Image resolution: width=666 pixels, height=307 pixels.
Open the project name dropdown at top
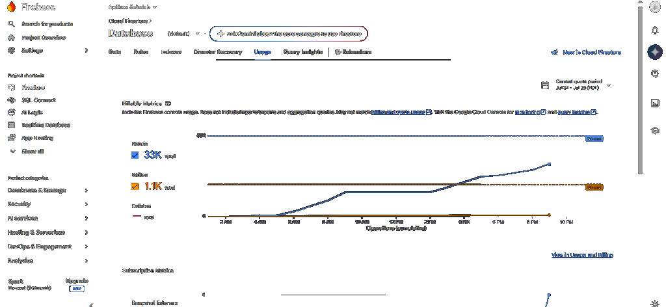(x=133, y=7)
